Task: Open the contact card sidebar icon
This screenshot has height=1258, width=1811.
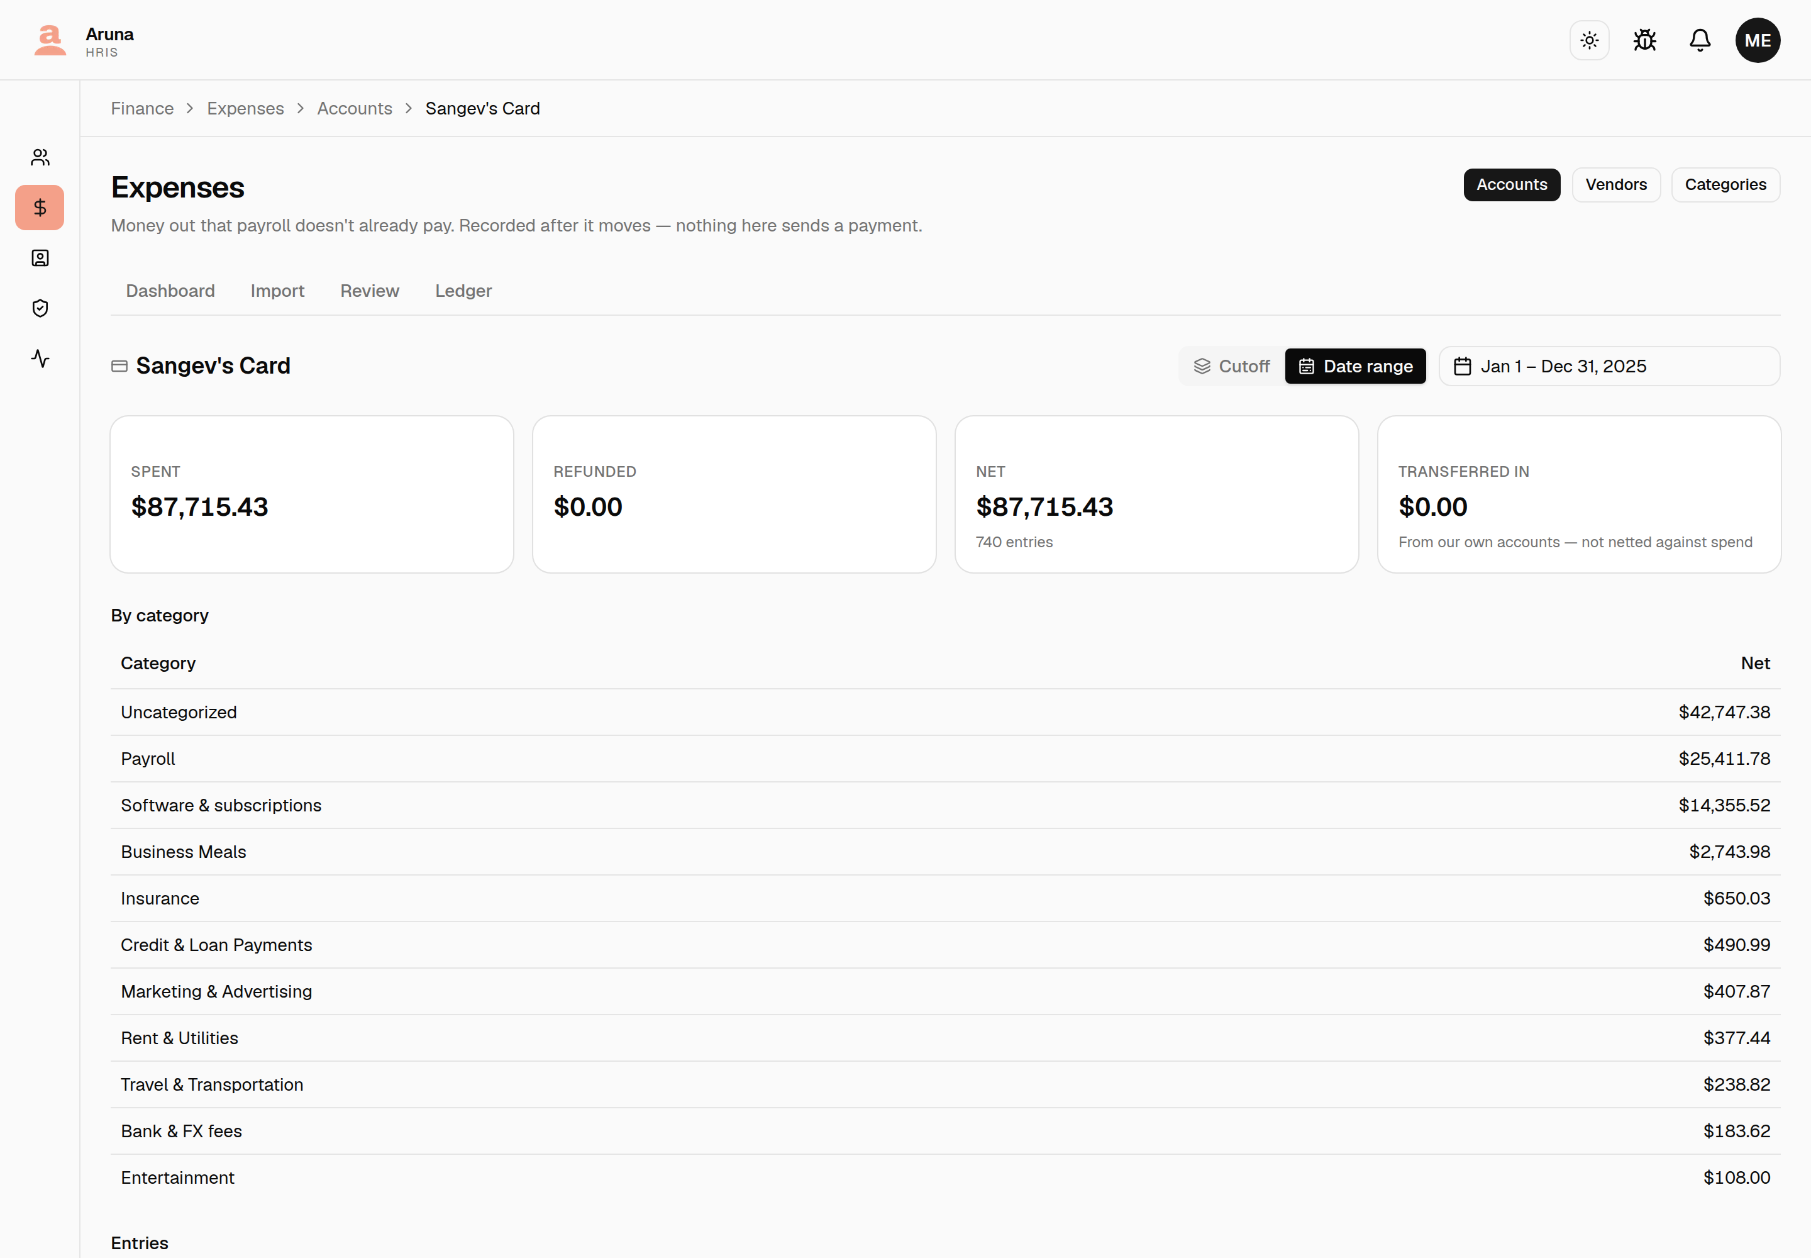Action: [40, 259]
